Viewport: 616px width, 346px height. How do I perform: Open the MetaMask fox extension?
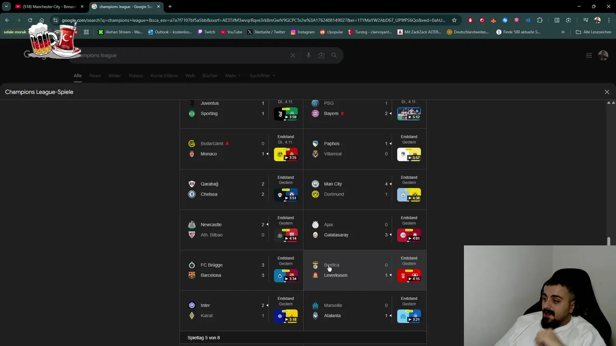(493, 20)
